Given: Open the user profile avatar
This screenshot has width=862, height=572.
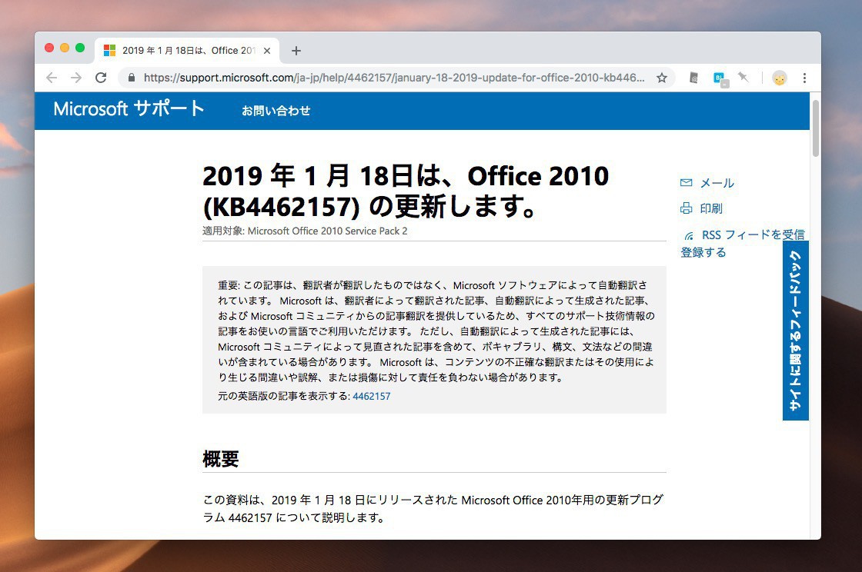Looking at the screenshot, I should point(779,78).
